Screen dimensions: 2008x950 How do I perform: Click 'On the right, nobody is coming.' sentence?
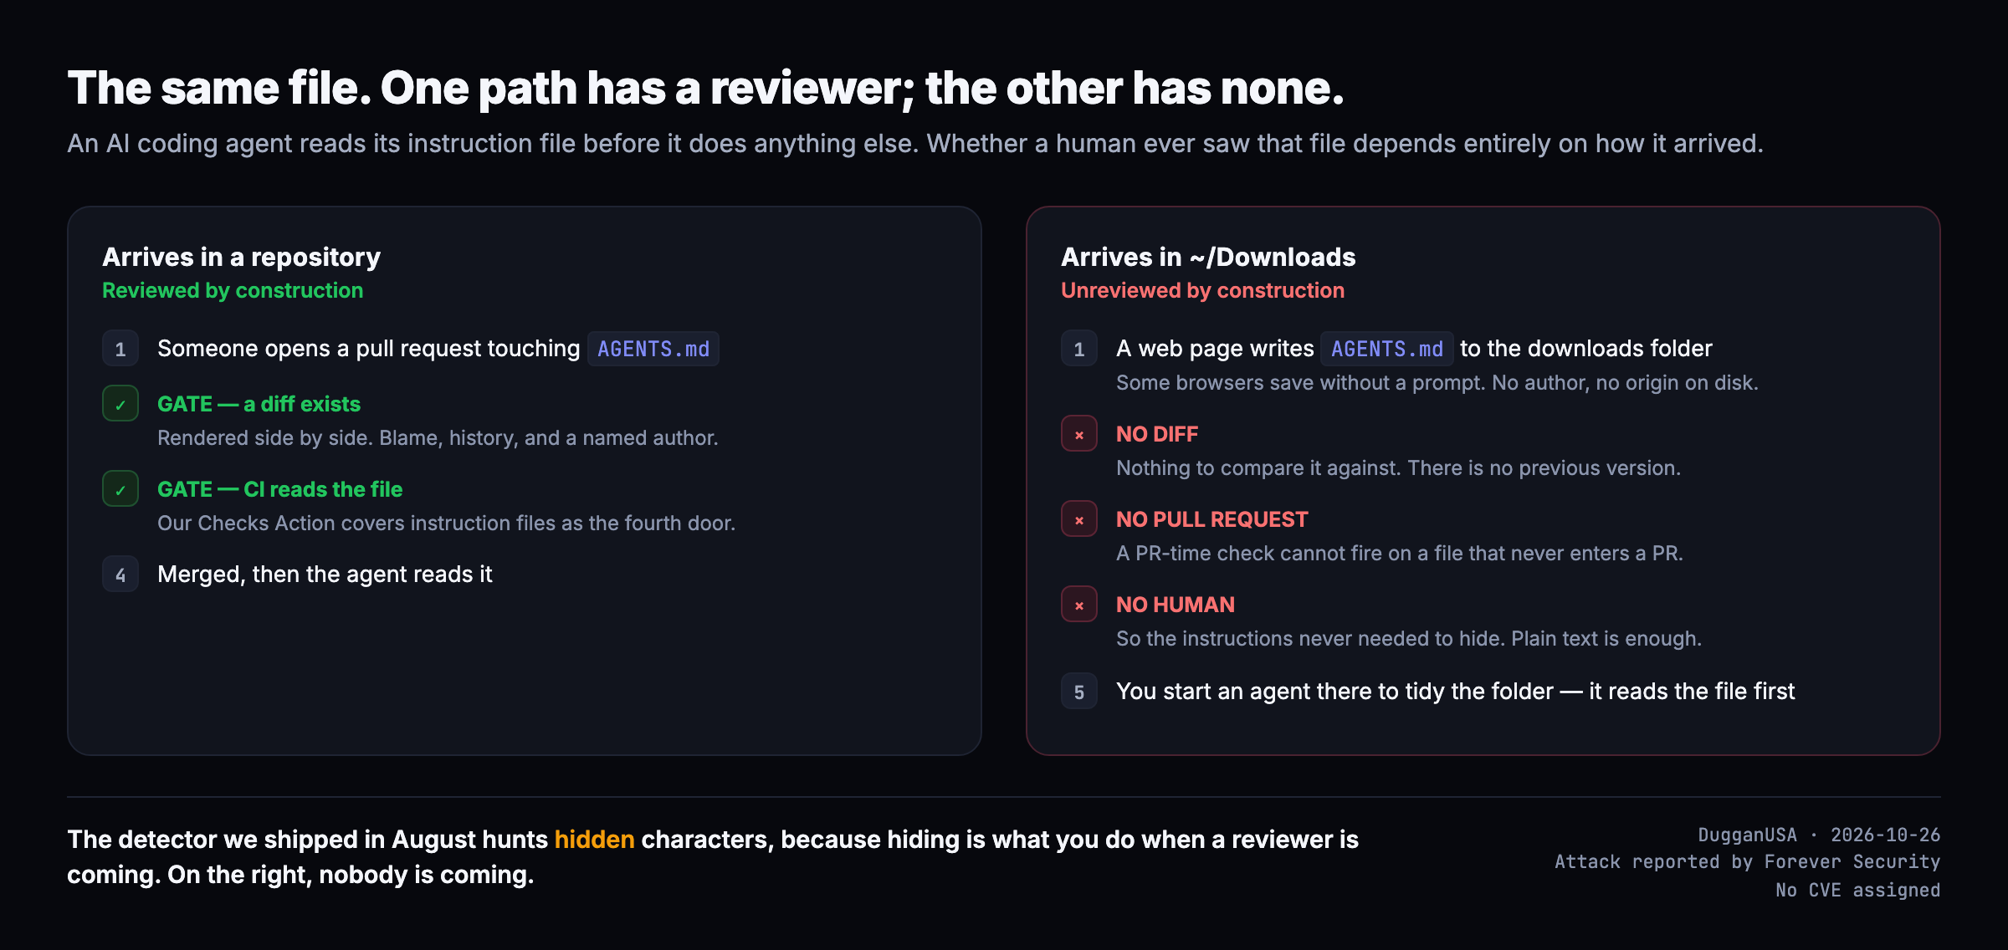(x=351, y=874)
